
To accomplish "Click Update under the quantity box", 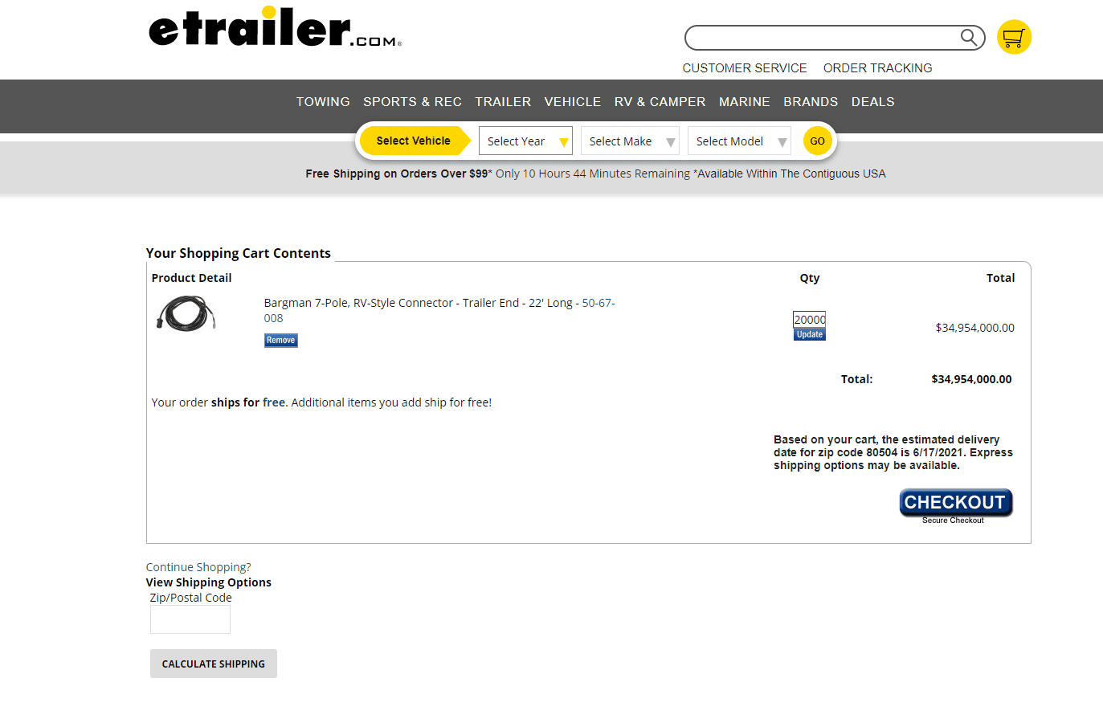I will 810,334.
